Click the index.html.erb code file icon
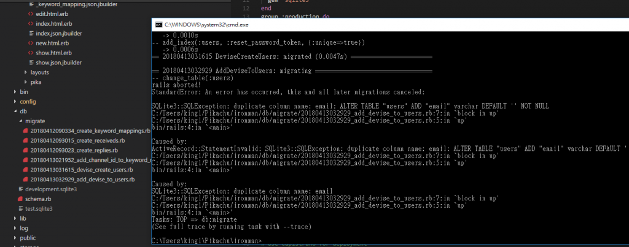Viewport: 629px width, 247px height. point(31,24)
